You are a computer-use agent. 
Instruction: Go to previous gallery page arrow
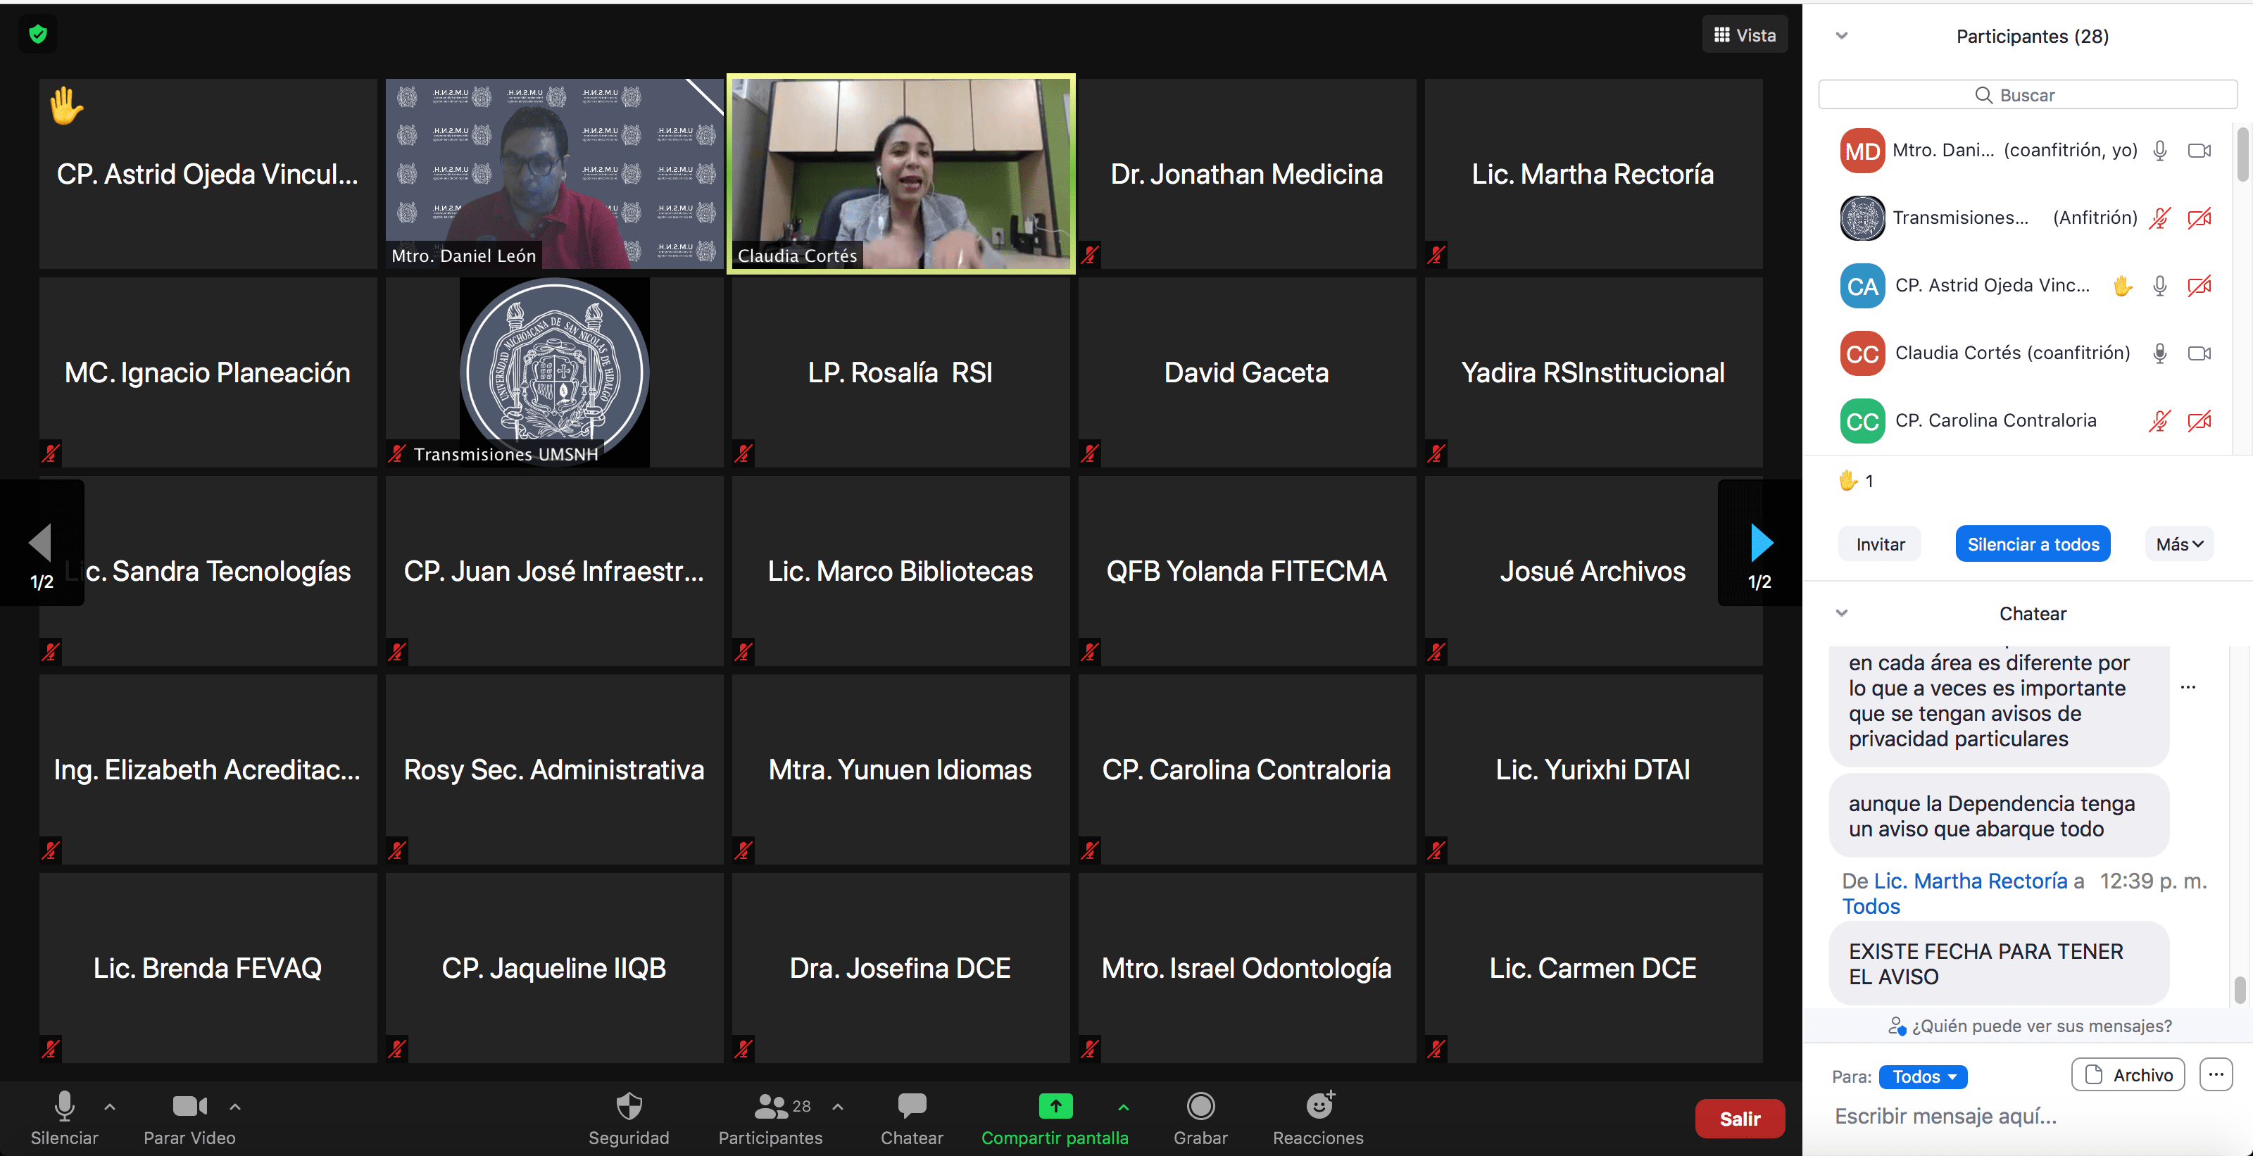coord(41,542)
